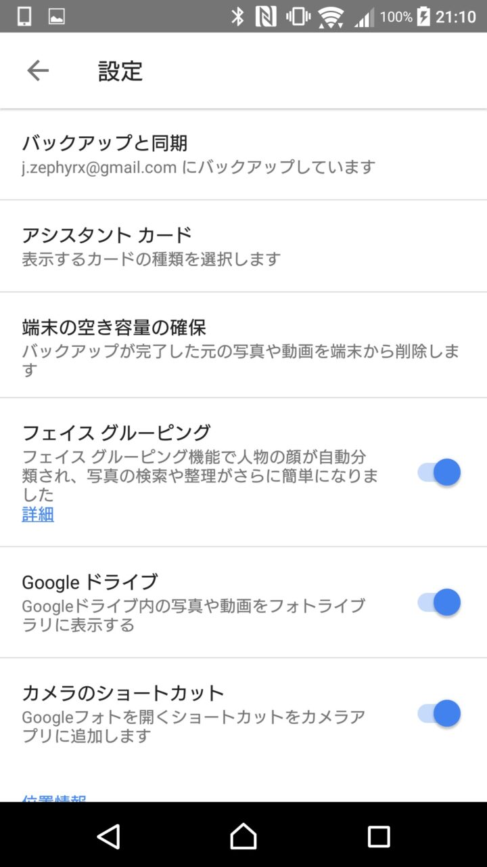Viewport: 487px width, 867px height.
Task: Toggle the カメラのショートカット switch
Action: click(x=439, y=713)
